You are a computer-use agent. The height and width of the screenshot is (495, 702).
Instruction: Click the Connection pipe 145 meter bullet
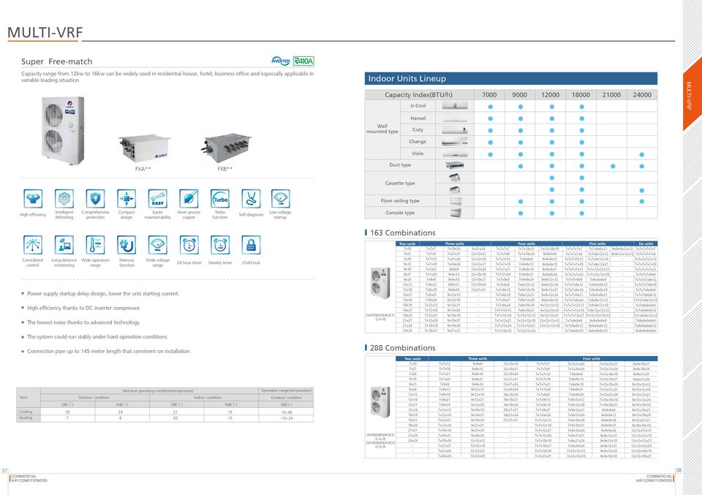pos(109,352)
